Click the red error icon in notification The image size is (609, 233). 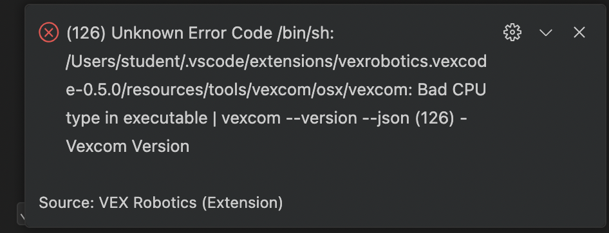49,33
